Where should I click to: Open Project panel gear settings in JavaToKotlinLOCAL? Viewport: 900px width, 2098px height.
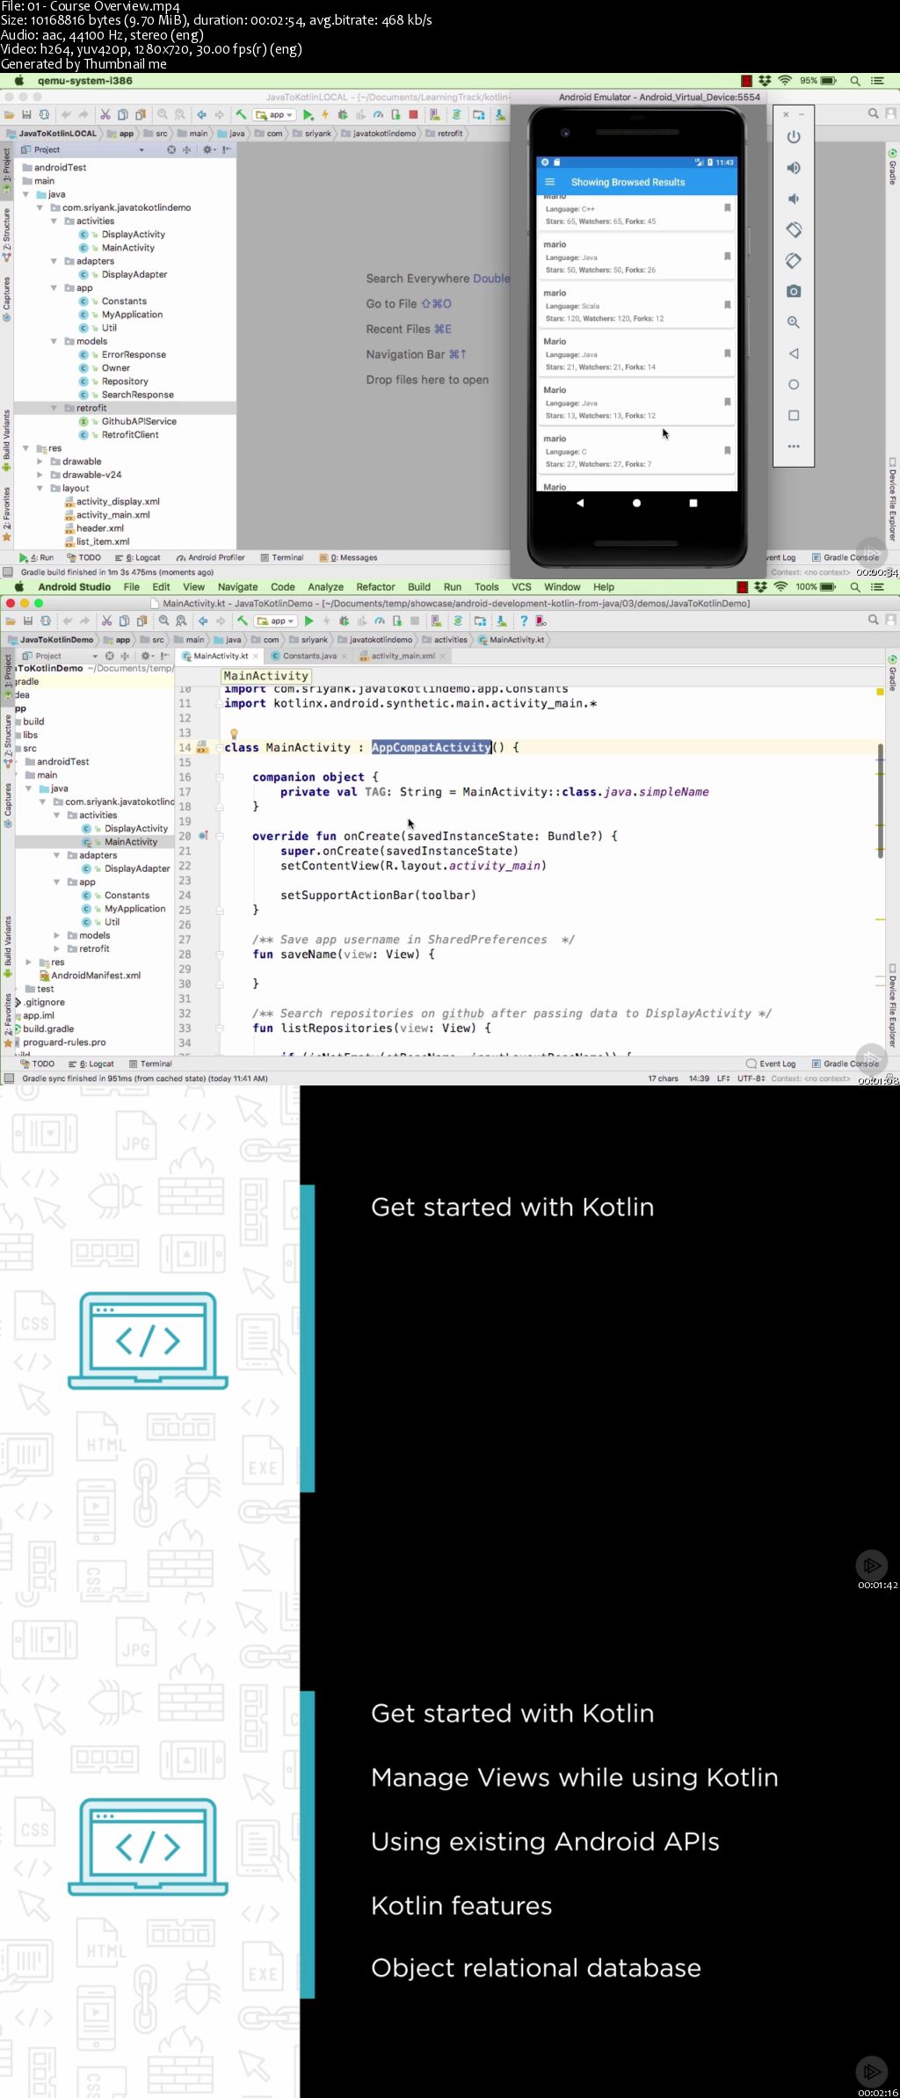click(207, 150)
